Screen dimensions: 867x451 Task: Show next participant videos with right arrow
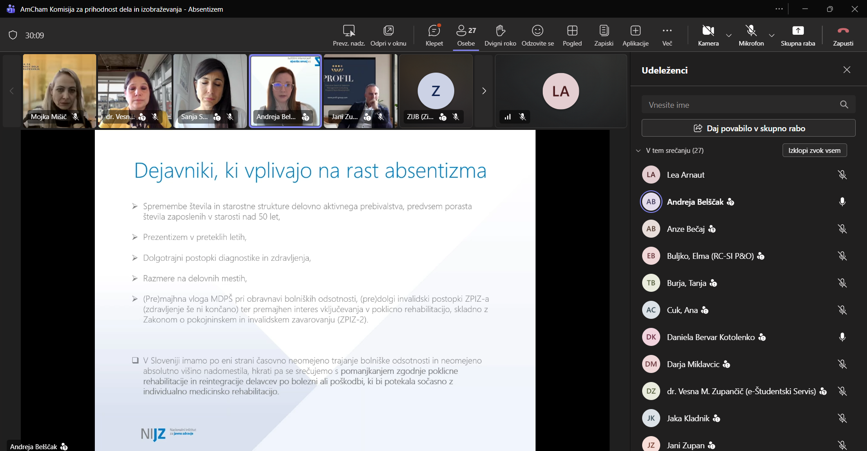[x=484, y=91]
